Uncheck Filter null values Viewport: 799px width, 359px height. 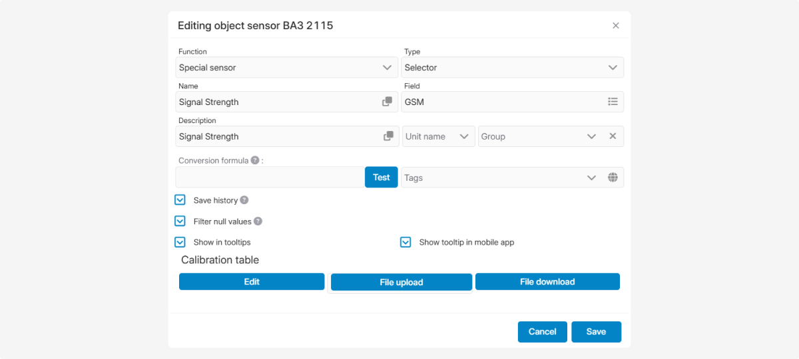[x=180, y=221]
